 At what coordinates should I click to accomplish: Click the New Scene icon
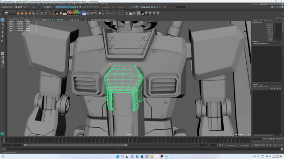coord(16,7)
